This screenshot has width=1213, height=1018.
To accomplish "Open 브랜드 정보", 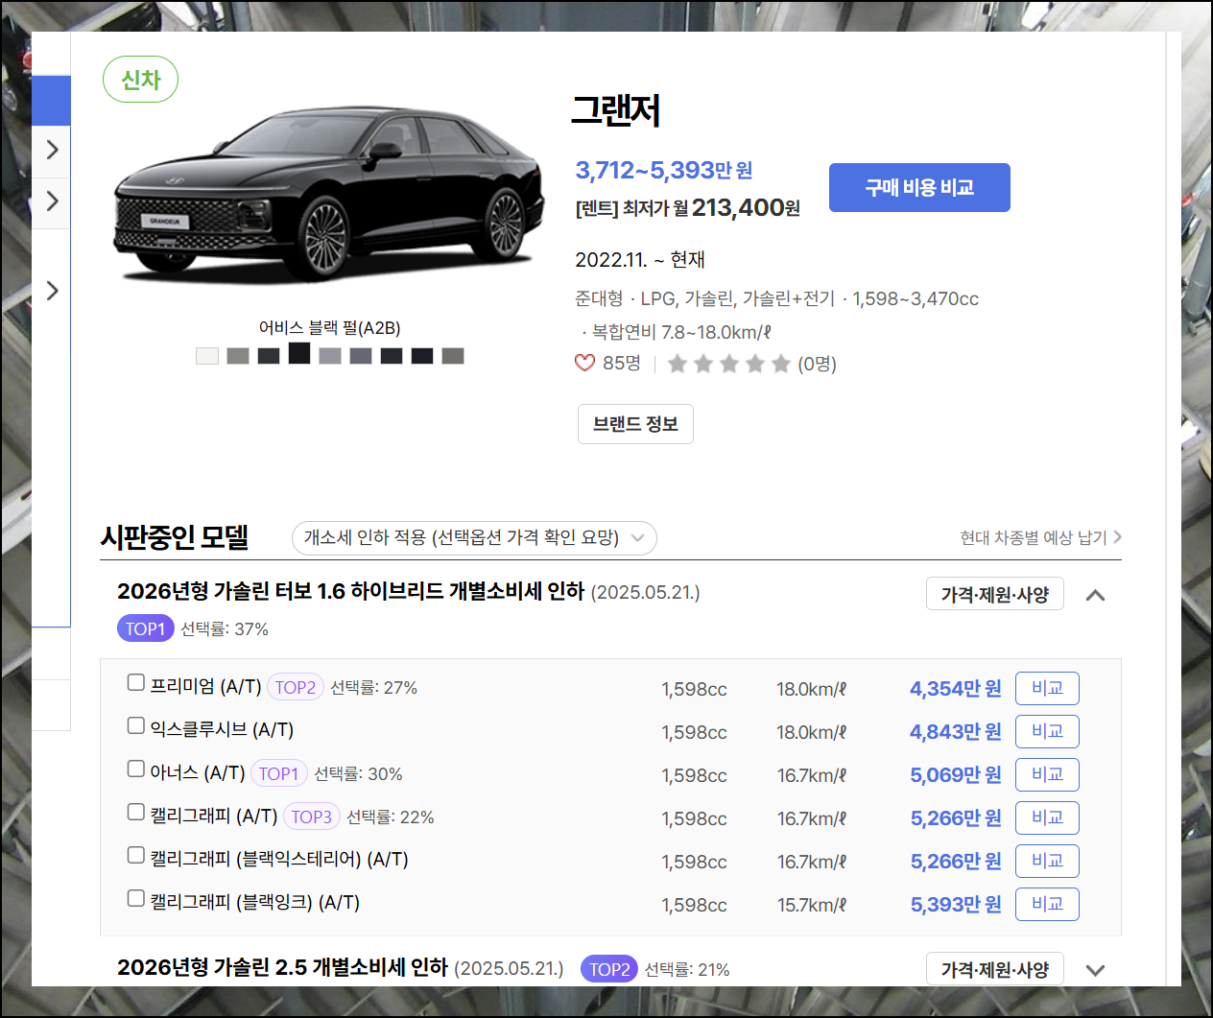I will pyautogui.click(x=635, y=424).
